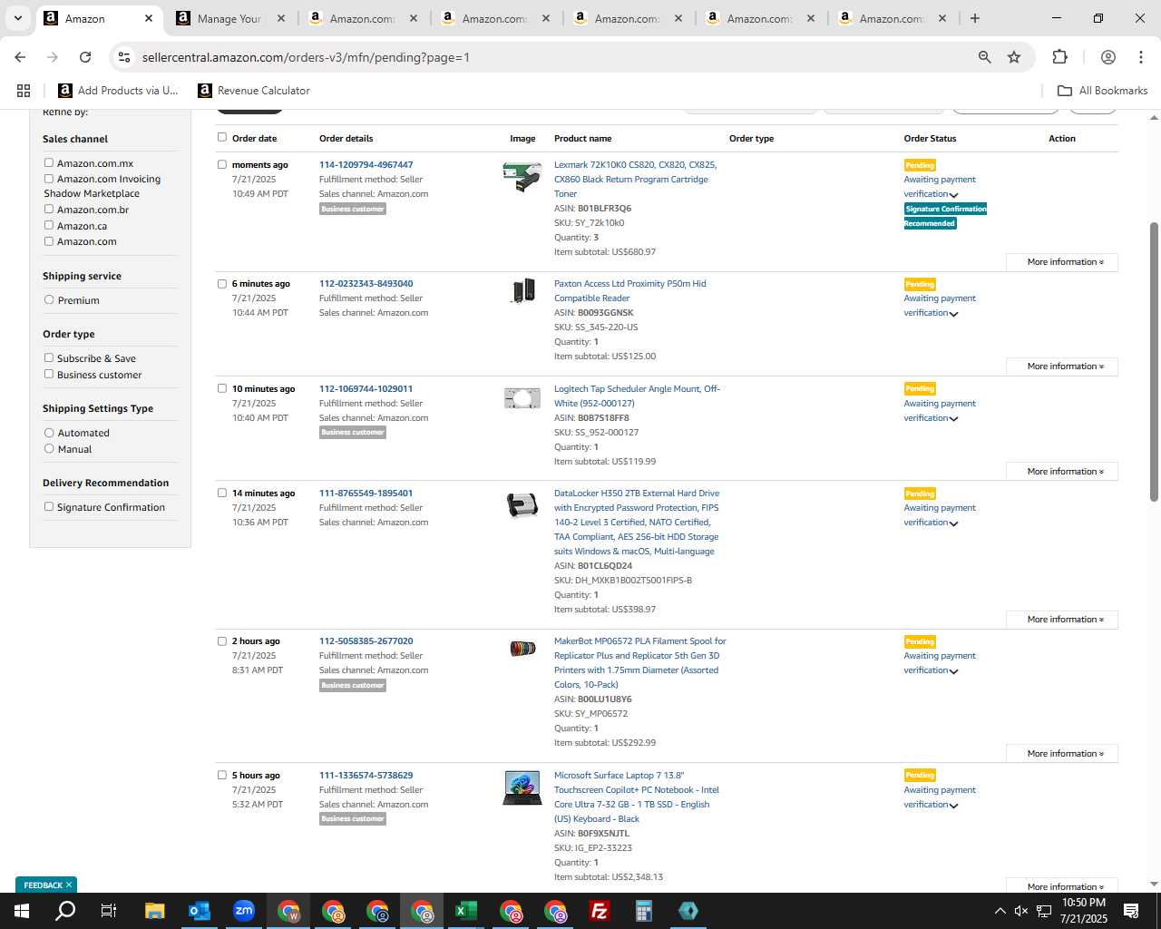Open Microsoft Surface Laptop product thumbnail
The image size is (1161, 929).
click(x=522, y=787)
